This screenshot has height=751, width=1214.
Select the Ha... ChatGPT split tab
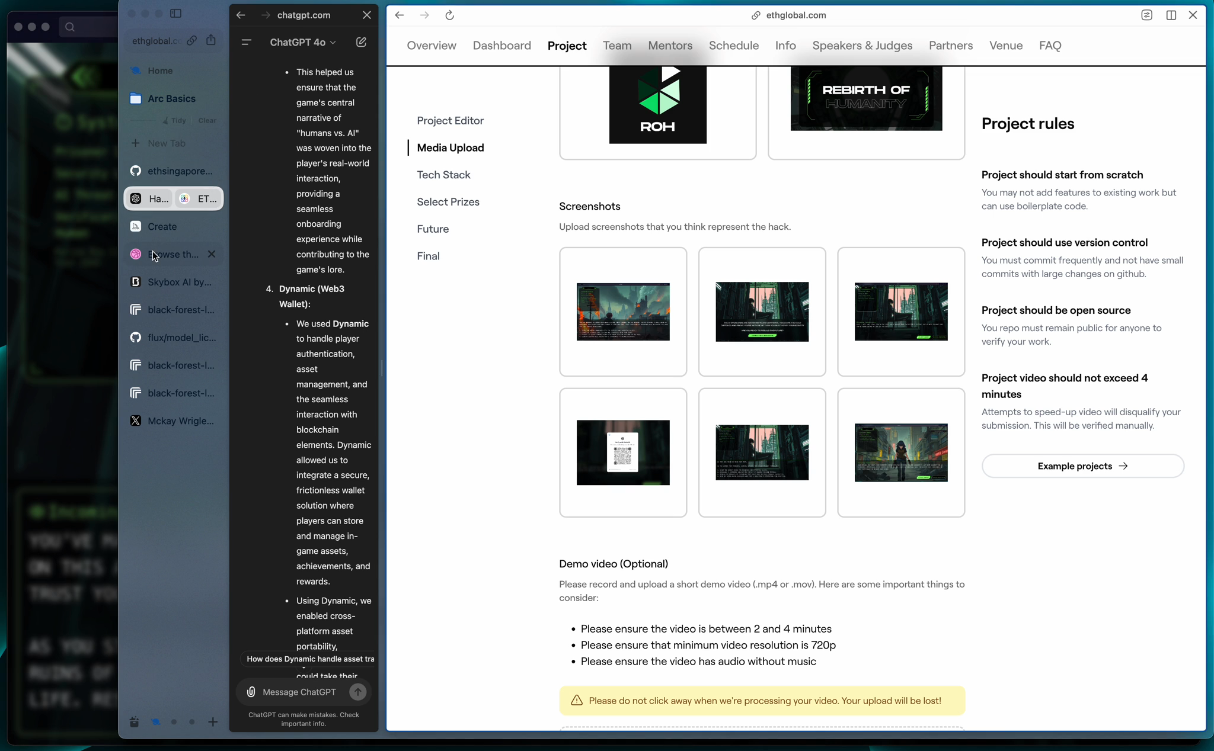click(149, 199)
